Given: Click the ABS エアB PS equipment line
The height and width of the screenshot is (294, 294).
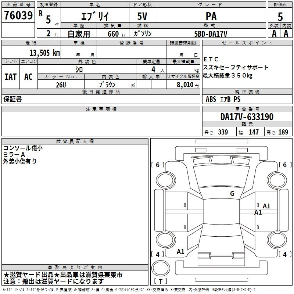Looking at the screenshot, I should click(223, 99).
